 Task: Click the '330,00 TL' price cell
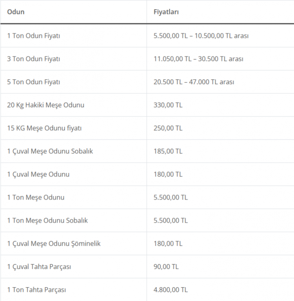168,105
